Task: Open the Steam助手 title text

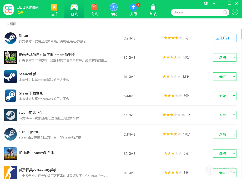Action: (27, 74)
